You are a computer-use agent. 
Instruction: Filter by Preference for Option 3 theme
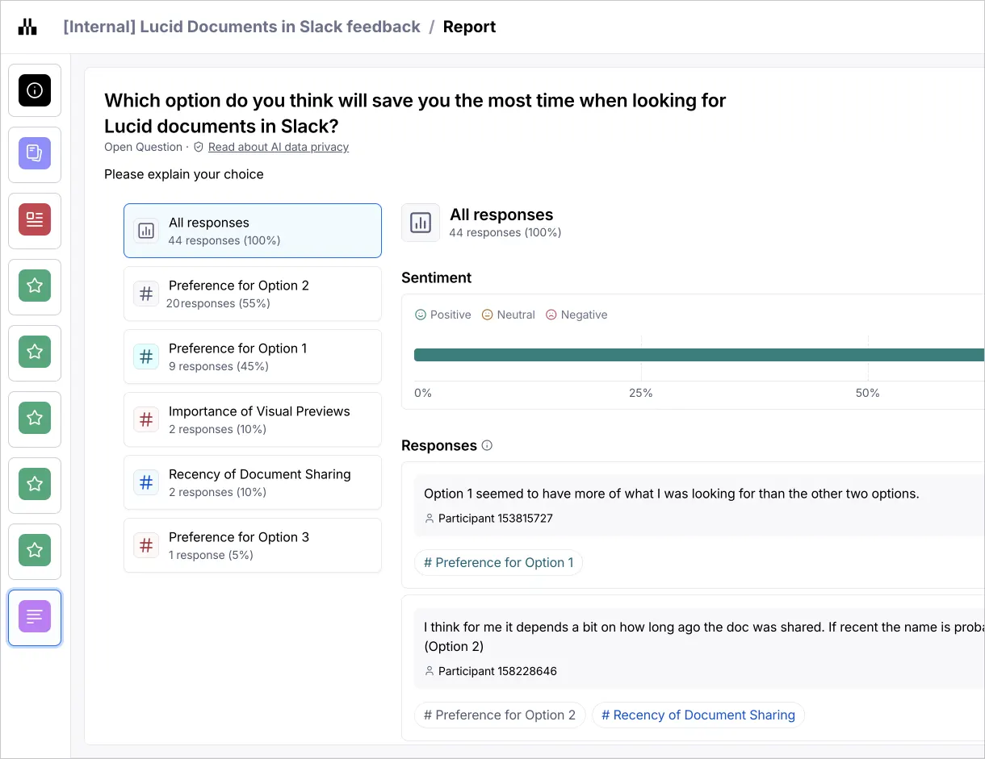coord(253,545)
